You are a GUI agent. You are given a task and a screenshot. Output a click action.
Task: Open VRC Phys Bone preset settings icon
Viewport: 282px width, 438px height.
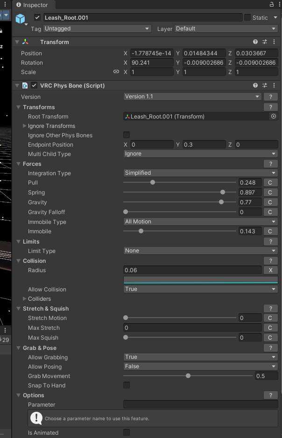pos(265,85)
